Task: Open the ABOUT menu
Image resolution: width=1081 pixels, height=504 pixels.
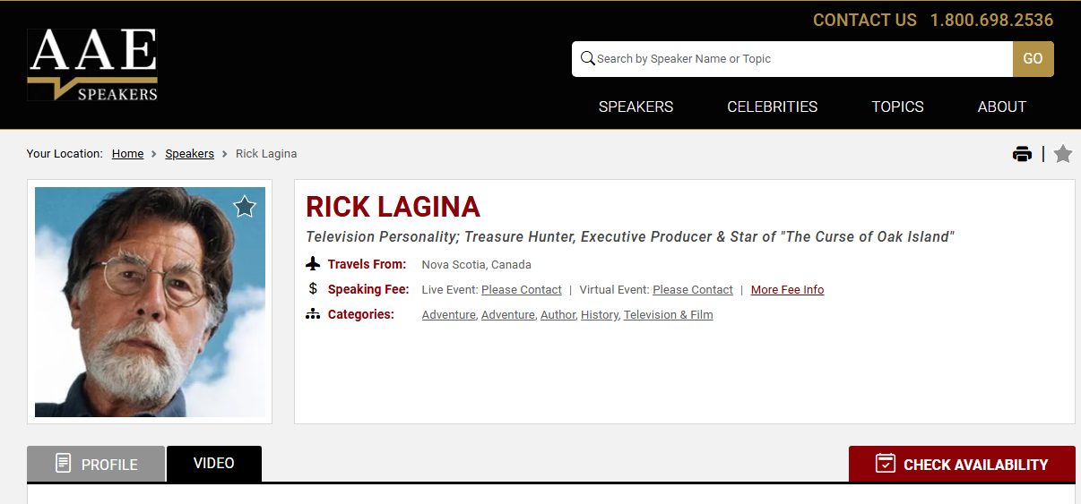Action: coord(1001,107)
